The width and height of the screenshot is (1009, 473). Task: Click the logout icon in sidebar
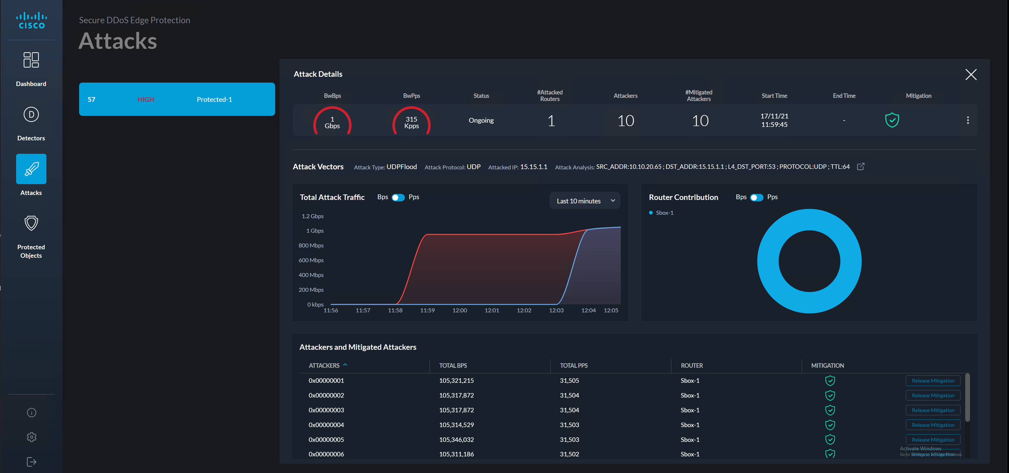(31, 462)
